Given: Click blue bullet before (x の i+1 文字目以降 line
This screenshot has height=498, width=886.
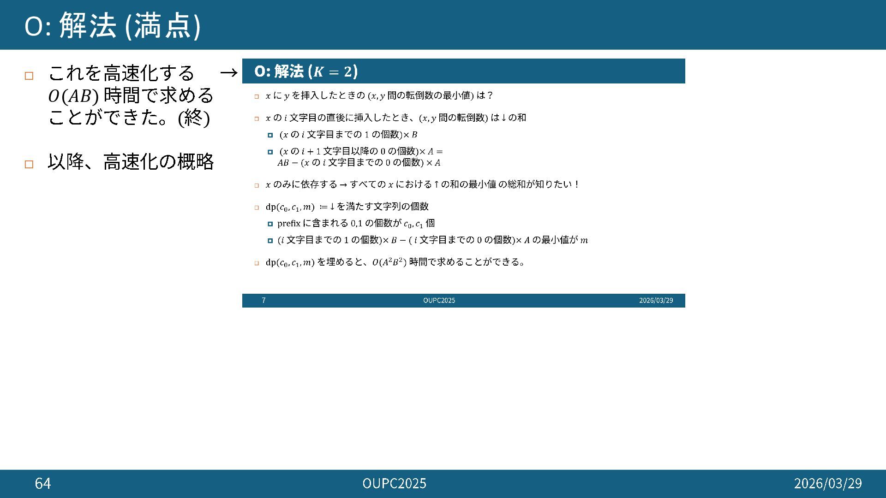Looking at the screenshot, I should (270, 152).
